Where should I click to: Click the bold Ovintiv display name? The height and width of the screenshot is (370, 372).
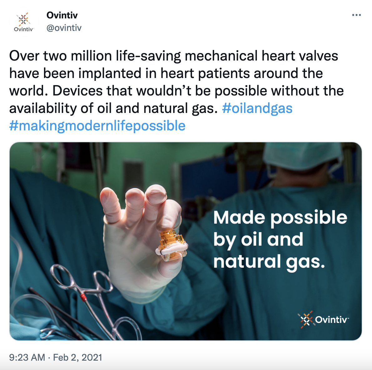point(62,15)
